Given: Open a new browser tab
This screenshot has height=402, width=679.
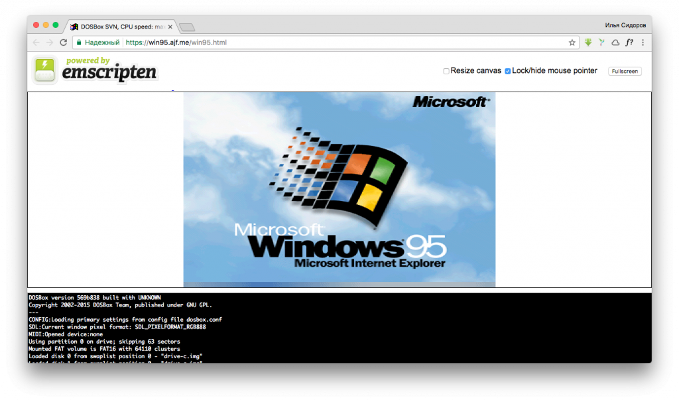Looking at the screenshot, I should pos(186,26).
